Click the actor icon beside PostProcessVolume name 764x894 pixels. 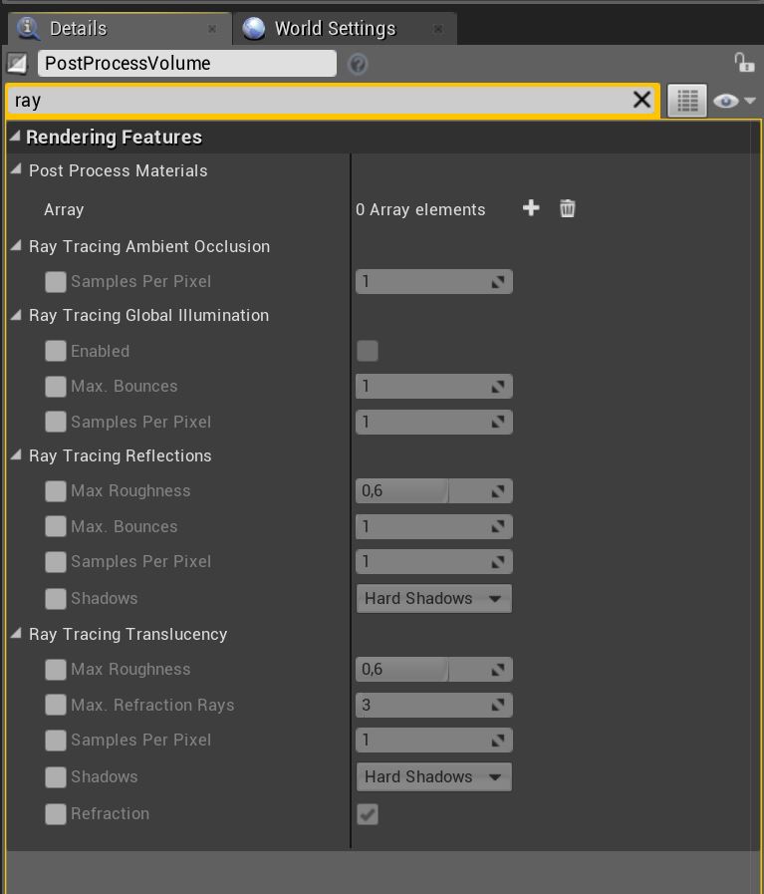(x=17, y=64)
